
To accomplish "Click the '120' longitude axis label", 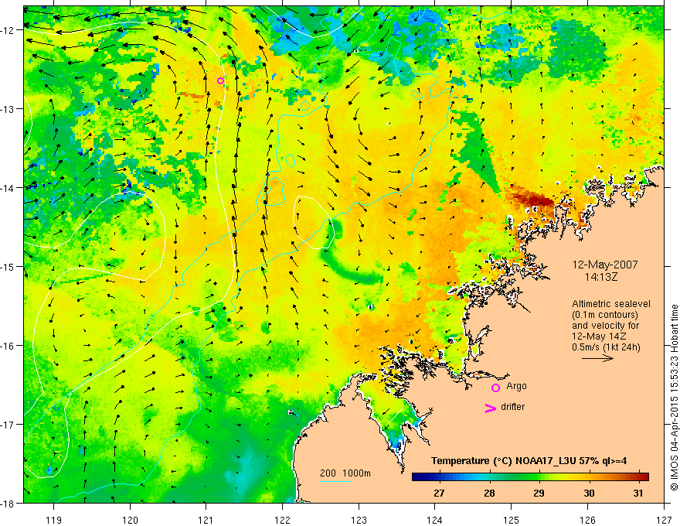I will coord(130,520).
